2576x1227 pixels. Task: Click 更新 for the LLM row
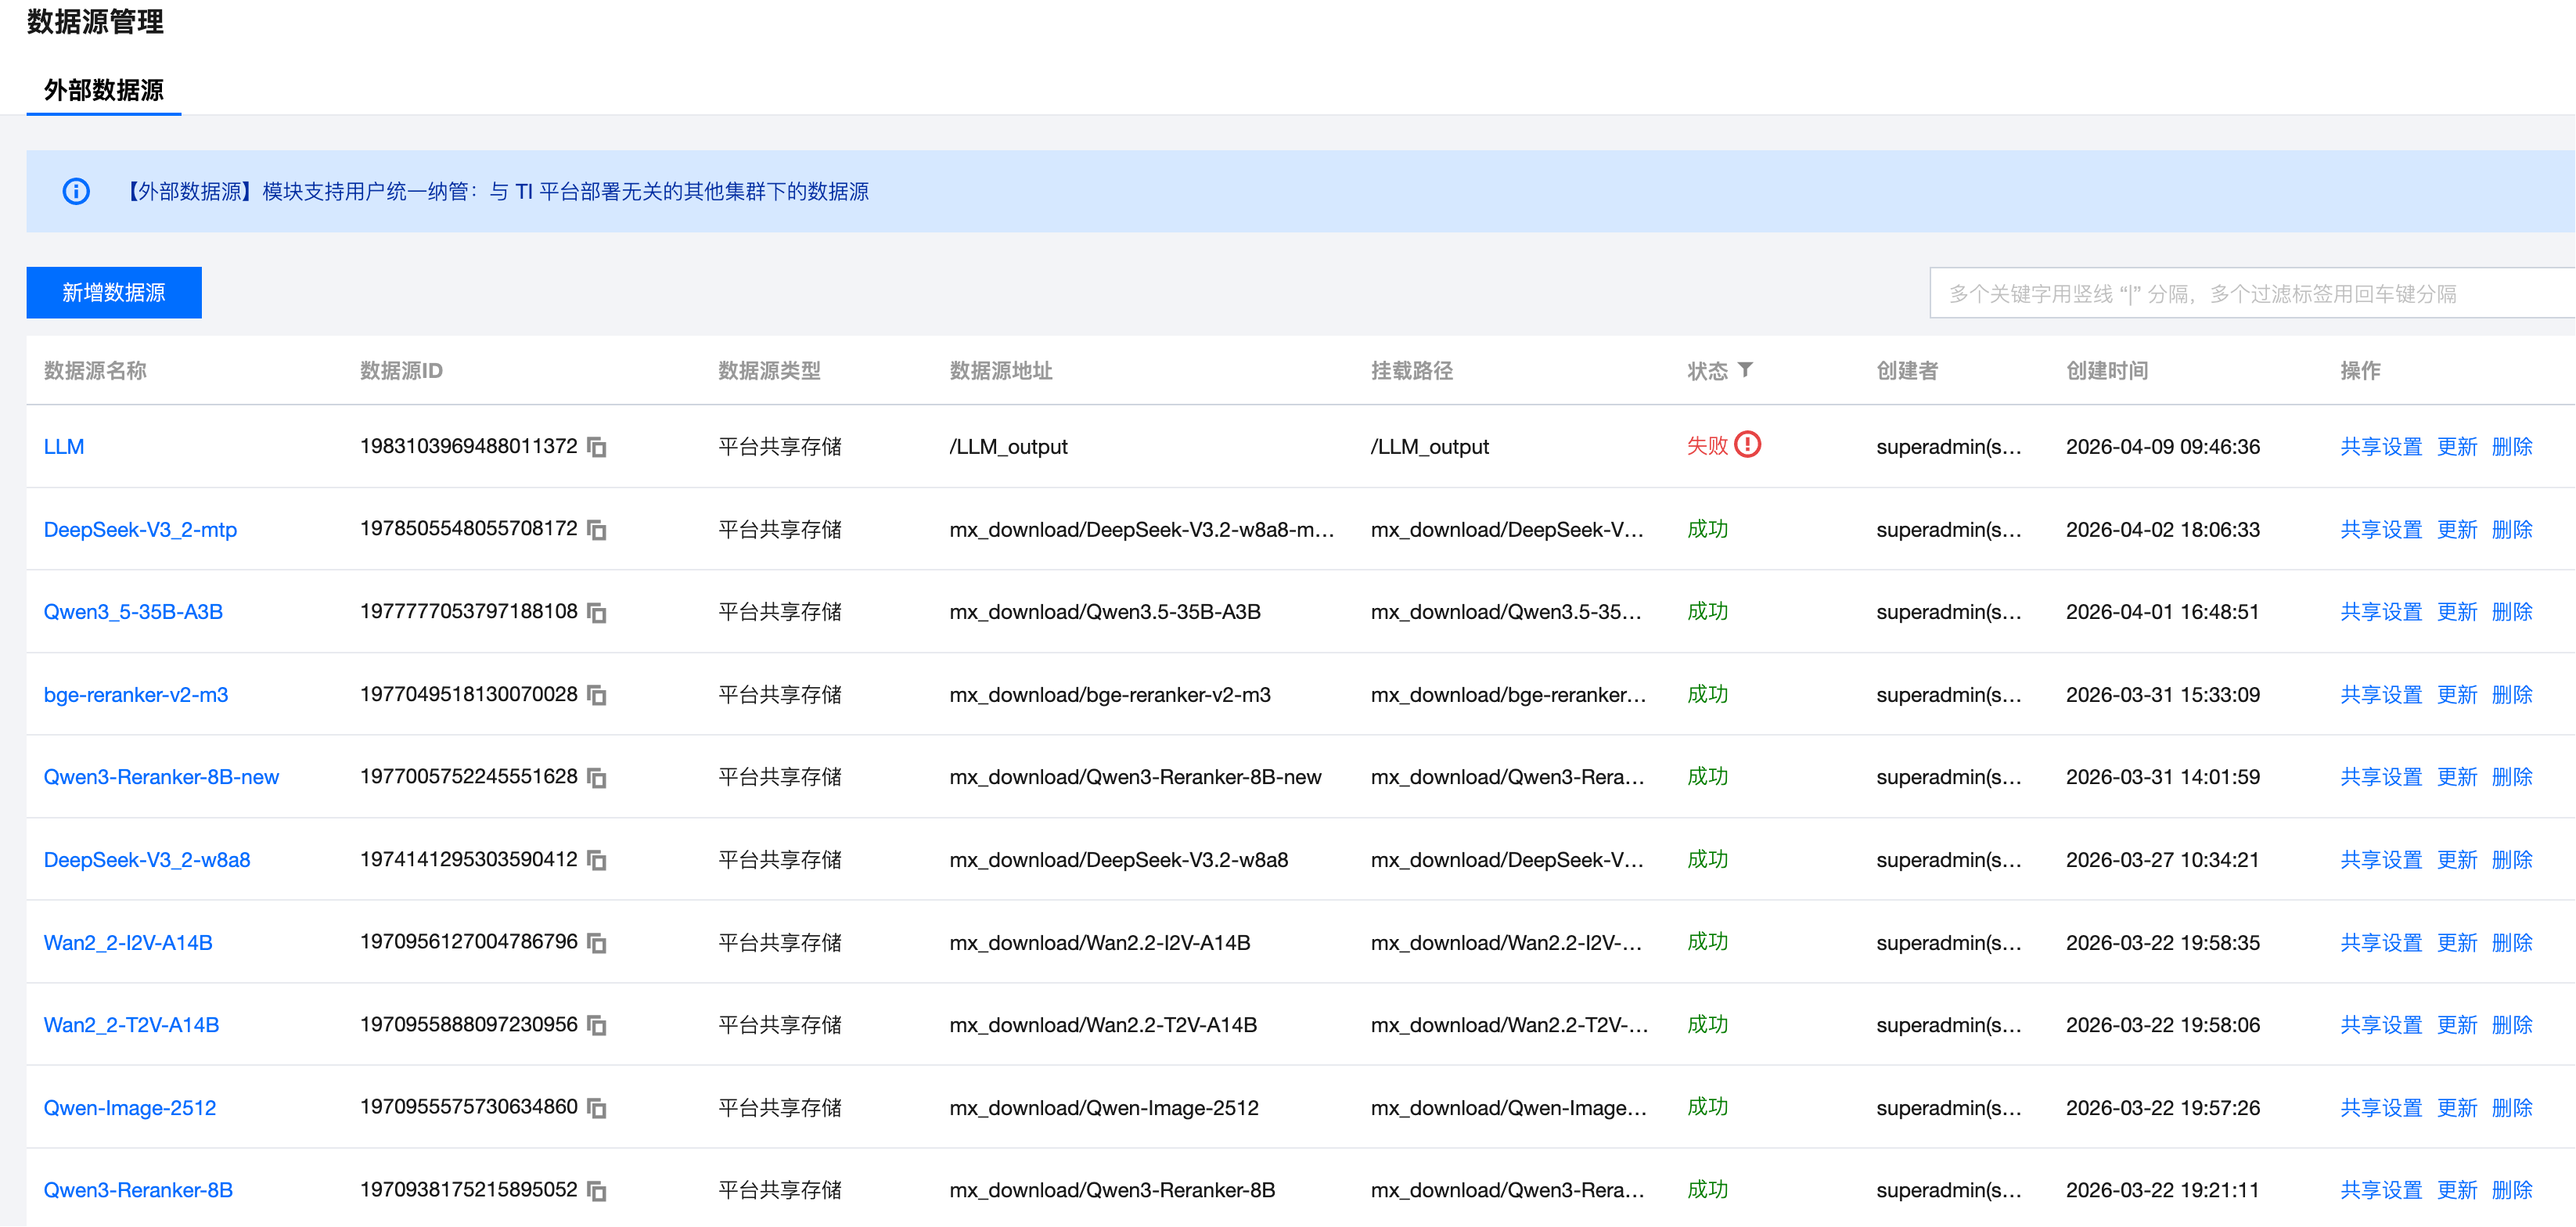click(x=2457, y=447)
